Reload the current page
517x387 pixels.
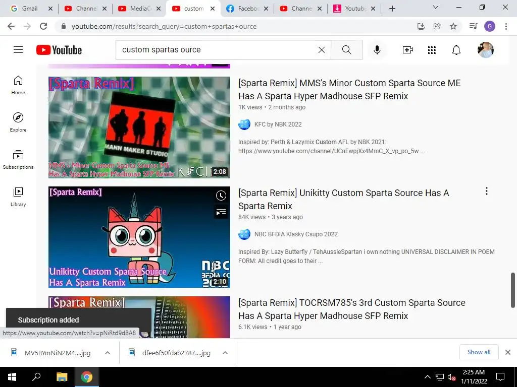43,26
